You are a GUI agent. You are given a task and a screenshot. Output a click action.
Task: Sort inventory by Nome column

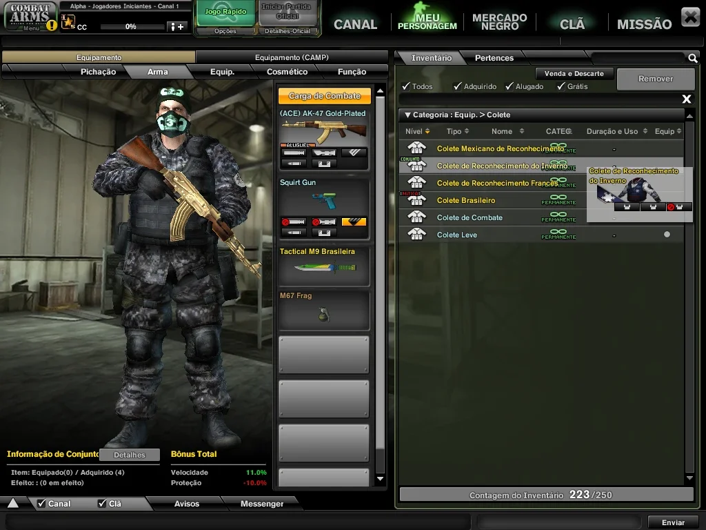click(507, 131)
